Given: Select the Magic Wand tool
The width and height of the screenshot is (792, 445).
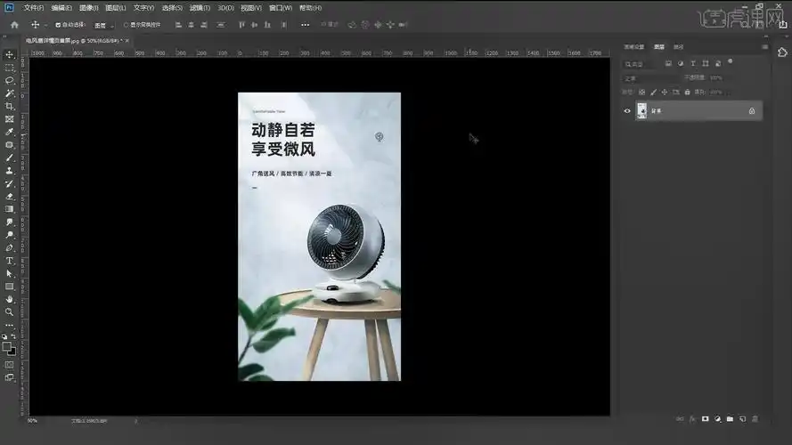Looking at the screenshot, I should [x=10, y=93].
